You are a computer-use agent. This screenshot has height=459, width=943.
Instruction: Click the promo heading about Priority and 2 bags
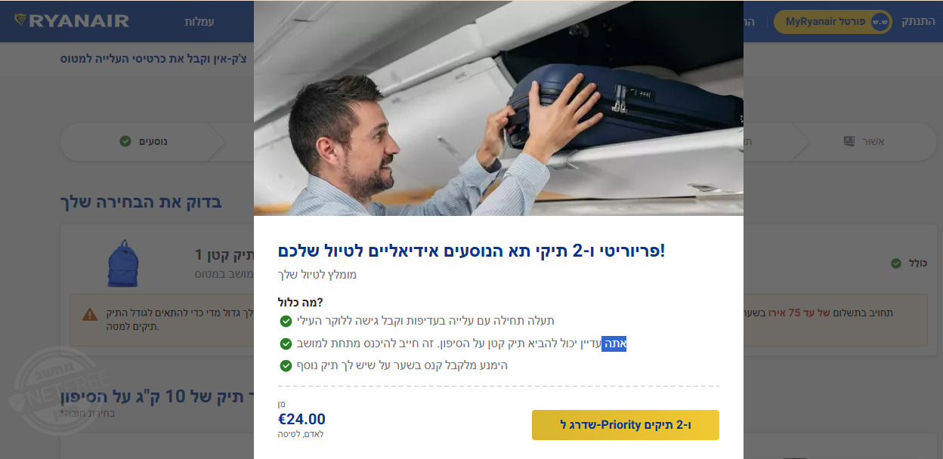click(x=471, y=250)
